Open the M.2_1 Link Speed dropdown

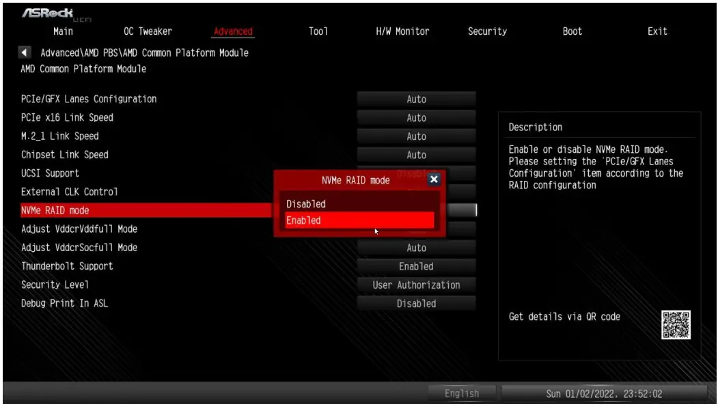416,136
